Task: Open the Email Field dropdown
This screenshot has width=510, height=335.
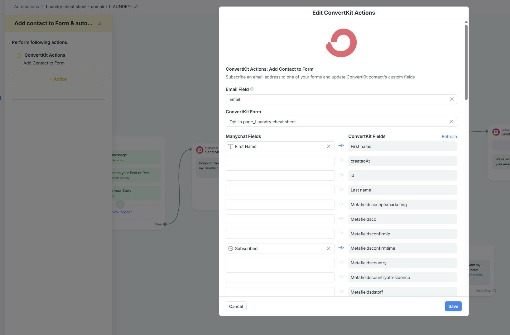Action: pos(341,99)
